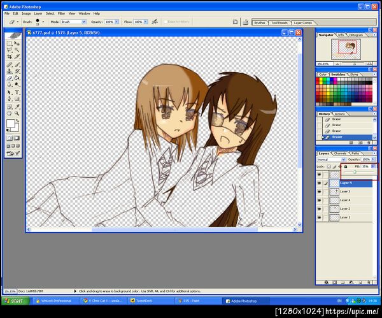Select the Dodge tool
Screen dimensions: 382x318
coord(17,85)
